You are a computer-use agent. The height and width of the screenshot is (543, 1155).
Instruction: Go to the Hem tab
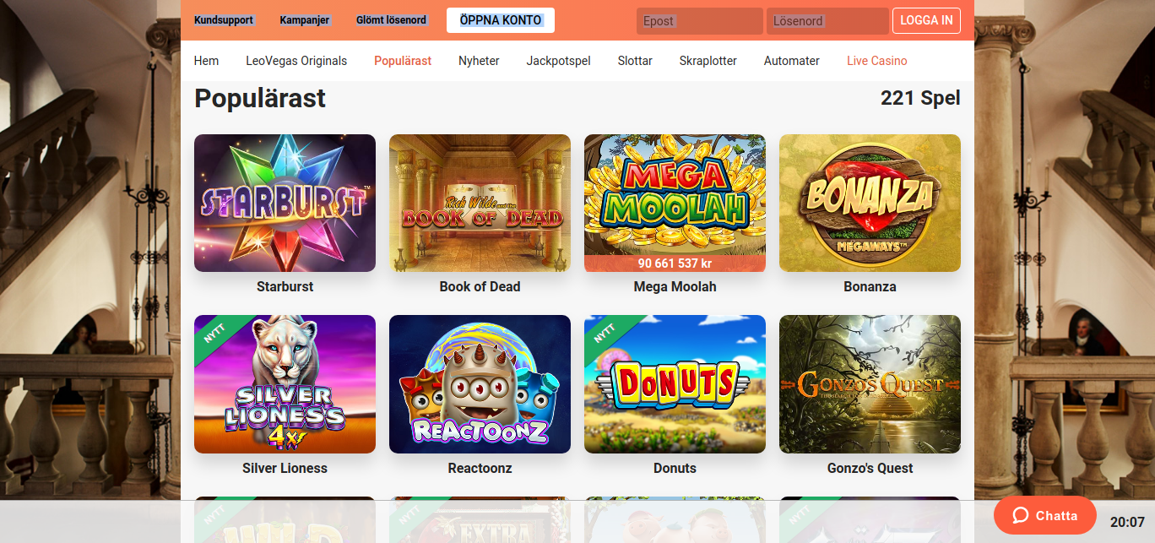(x=206, y=61)
